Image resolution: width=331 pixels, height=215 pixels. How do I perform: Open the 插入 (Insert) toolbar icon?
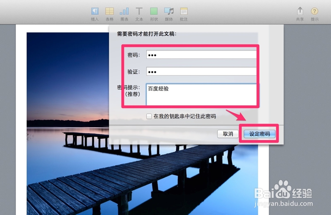point(95,11)
